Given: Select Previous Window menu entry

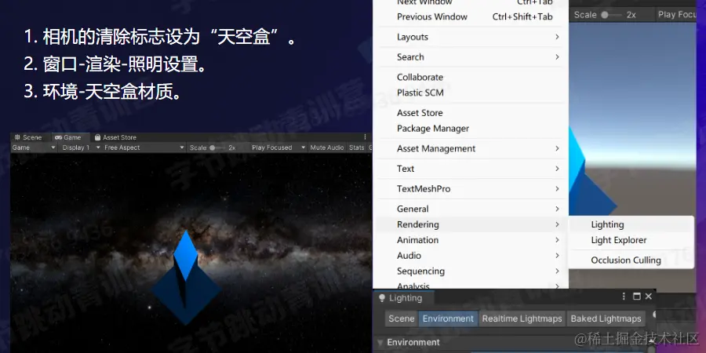Looking at the screenshot, I should point(471,17).
